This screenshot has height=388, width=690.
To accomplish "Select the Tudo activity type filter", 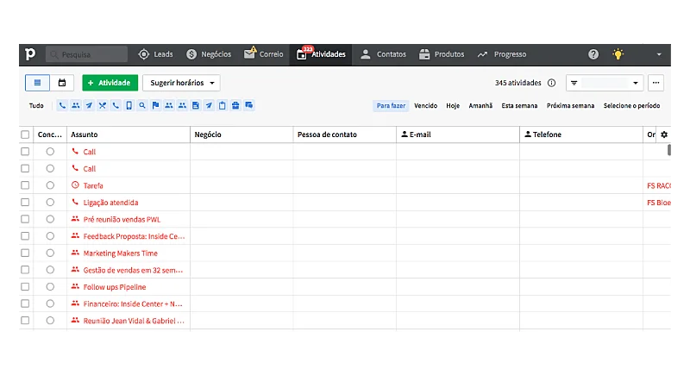I will [x=36, y=105].
